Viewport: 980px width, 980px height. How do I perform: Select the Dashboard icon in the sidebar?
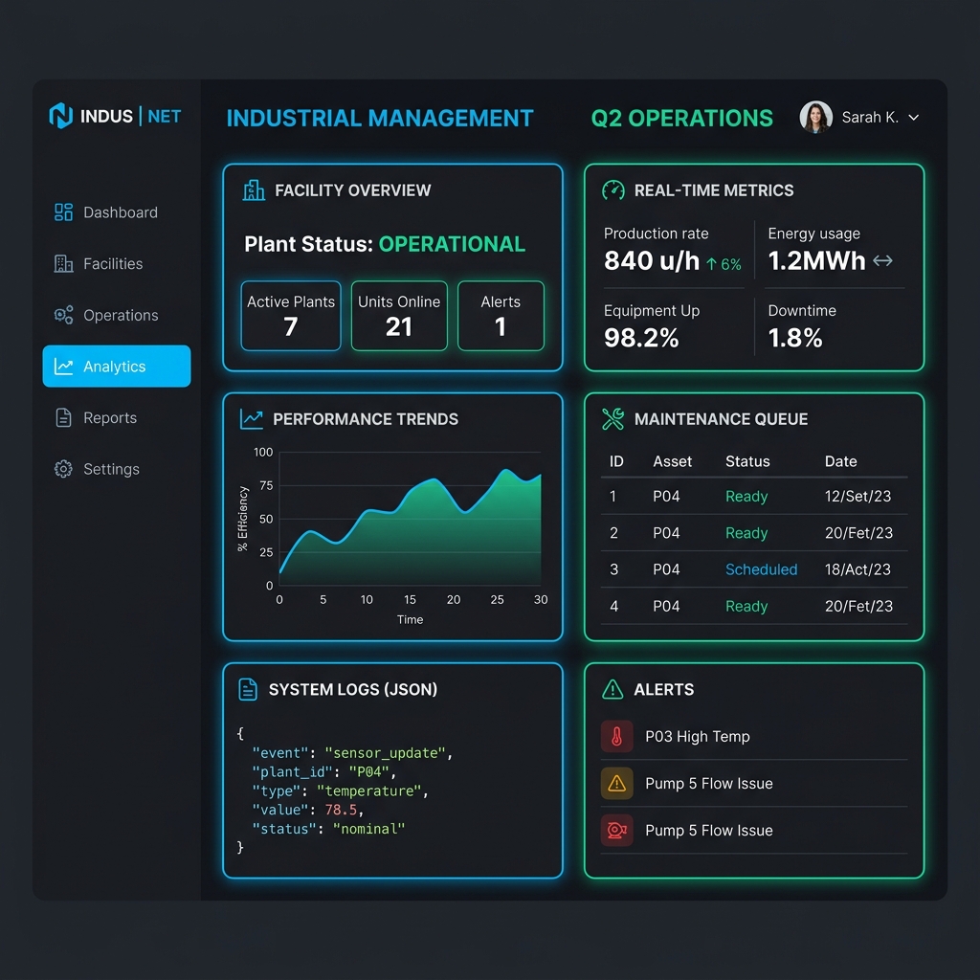coord(63,212)
